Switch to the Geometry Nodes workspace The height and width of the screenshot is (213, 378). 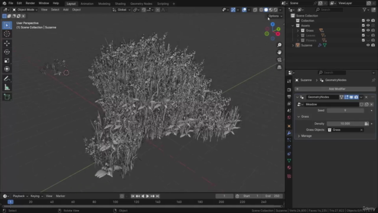point(141,4)
